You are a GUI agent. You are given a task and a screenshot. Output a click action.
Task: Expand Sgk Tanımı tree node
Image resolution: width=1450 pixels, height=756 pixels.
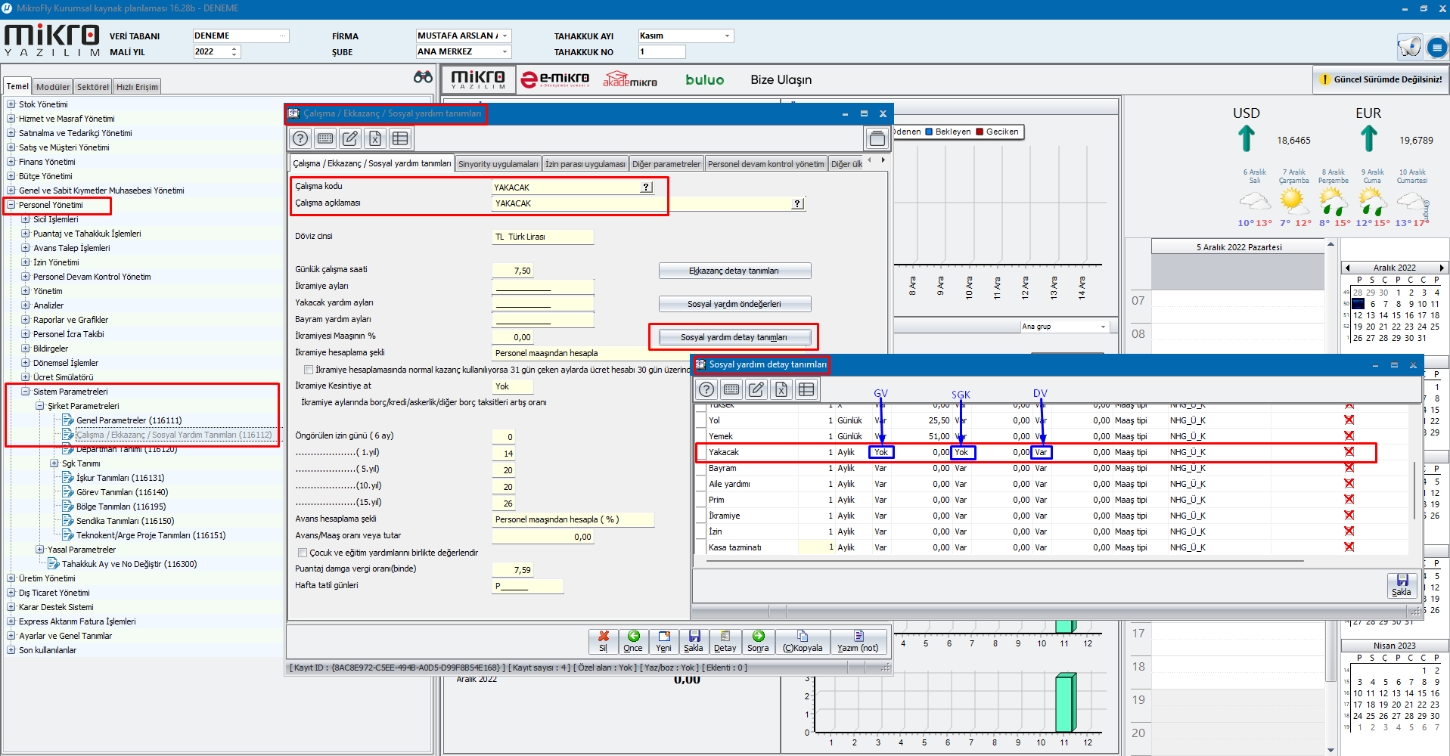(x=54, y=463)
